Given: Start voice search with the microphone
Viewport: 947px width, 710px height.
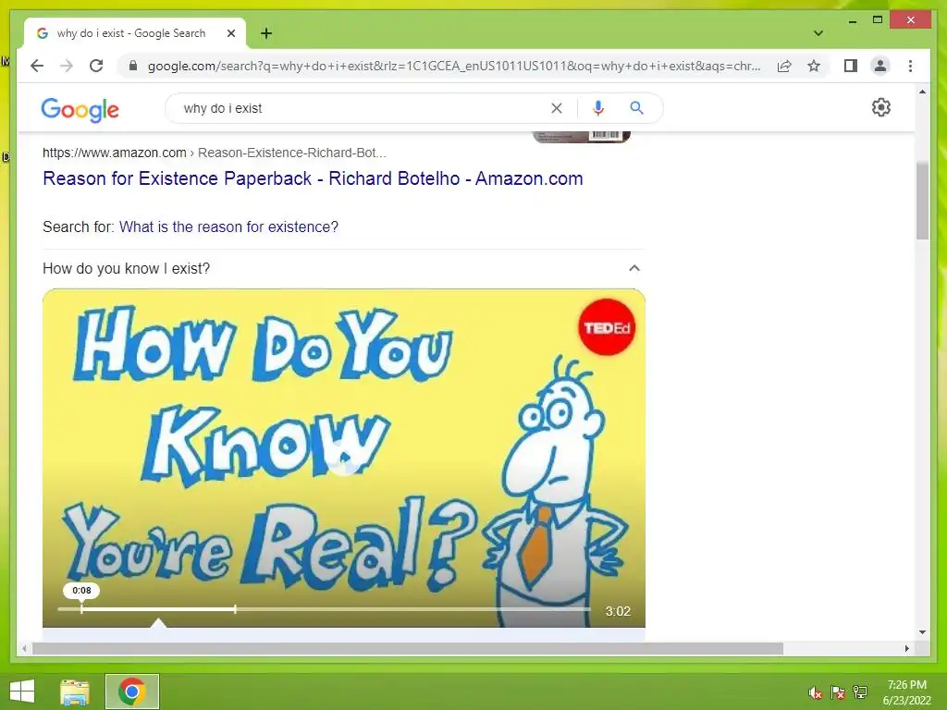Looking at the screenshot, I should [598, 108].
